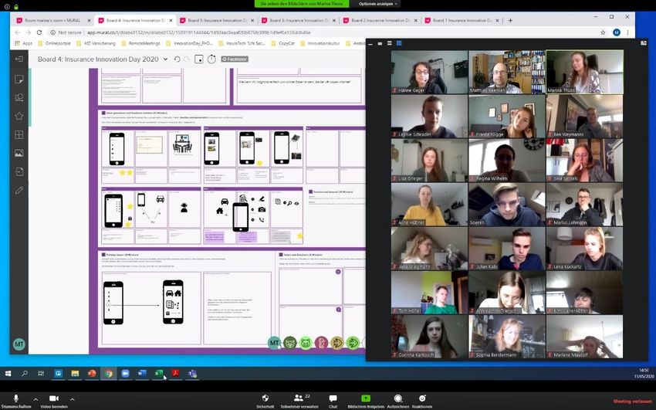Open the images panel in the Mural sidebar

click(x=19, y=153)
